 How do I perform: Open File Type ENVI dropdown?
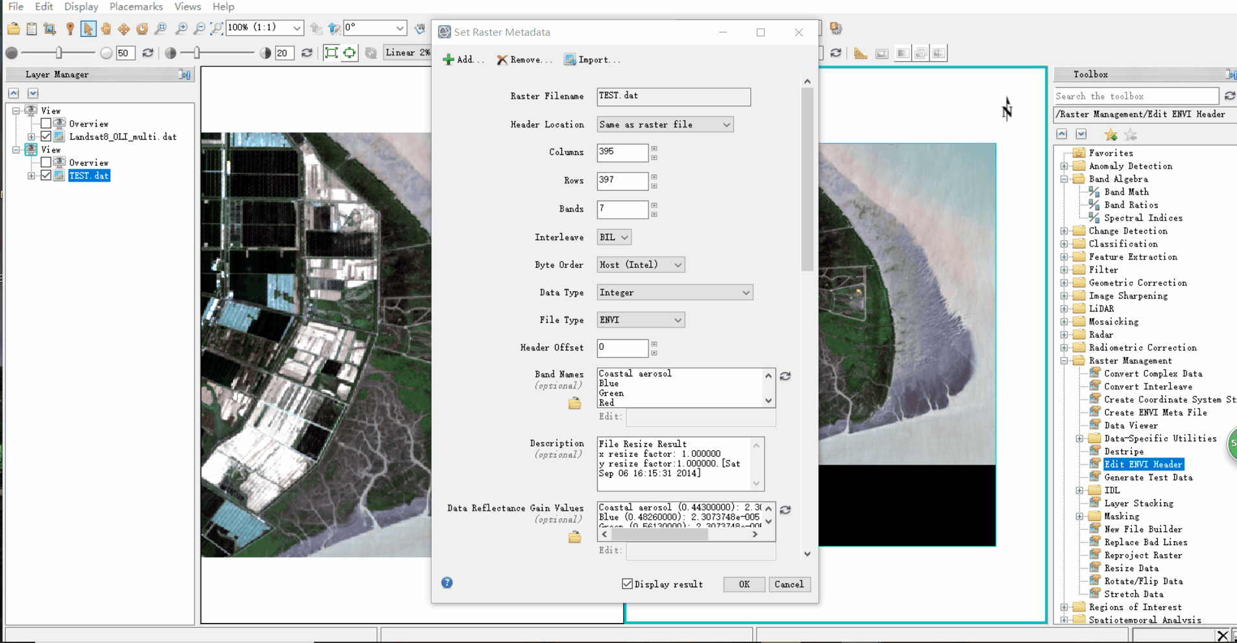click(641, 320)
